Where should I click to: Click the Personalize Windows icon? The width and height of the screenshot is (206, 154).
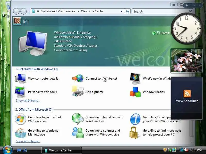20,92
